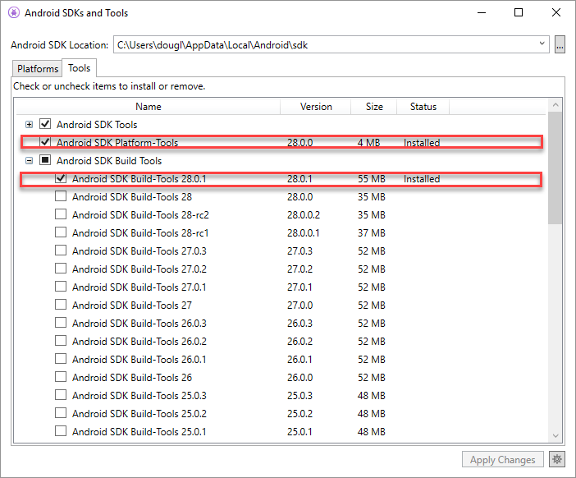
Task: Check Android SDK Build-Tools 25.0.2
Action: coord(61,412)
